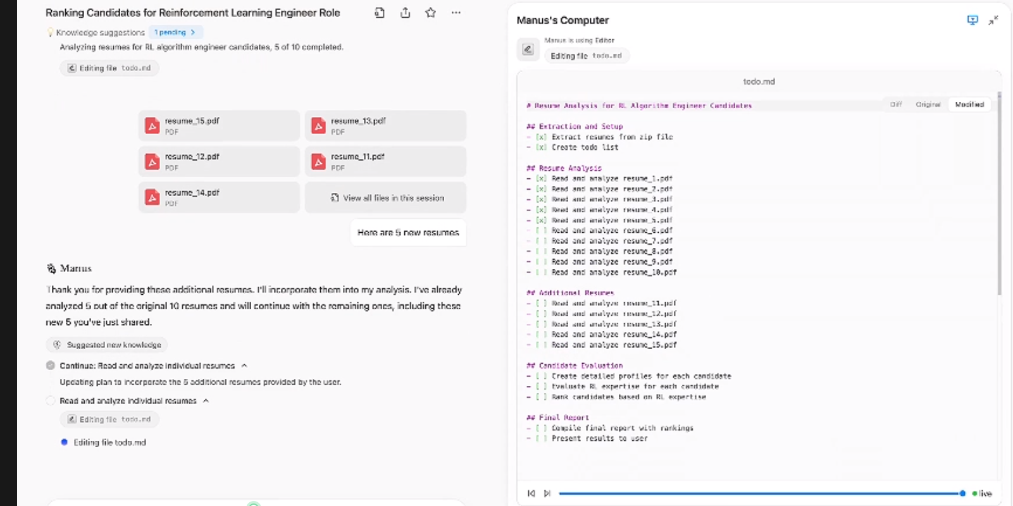This screenshot has width=1013, height=506.
Task: Click the Editing file todo.md chip in Manus's Computer
Action: [x=587, y=56]
